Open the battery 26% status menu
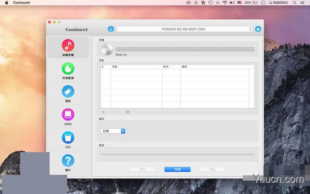The height and width of the screenshot is (194, 310). [251, 3]
